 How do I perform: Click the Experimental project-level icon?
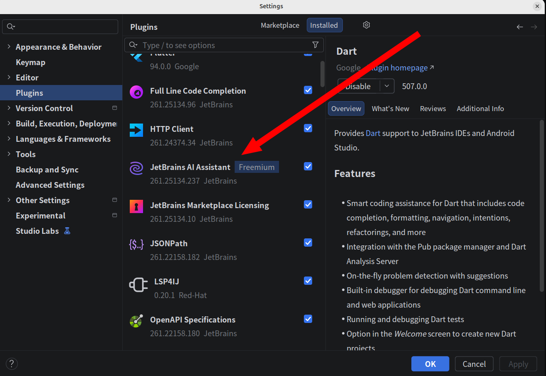click(x=114, y=216)
